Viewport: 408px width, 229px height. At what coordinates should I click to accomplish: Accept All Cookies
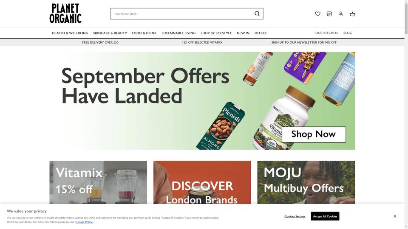325,216
